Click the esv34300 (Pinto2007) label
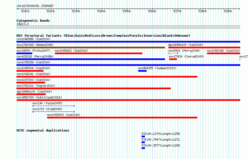Screen dimensions: 248x159 pyautogui.click(x=33, y=51)
